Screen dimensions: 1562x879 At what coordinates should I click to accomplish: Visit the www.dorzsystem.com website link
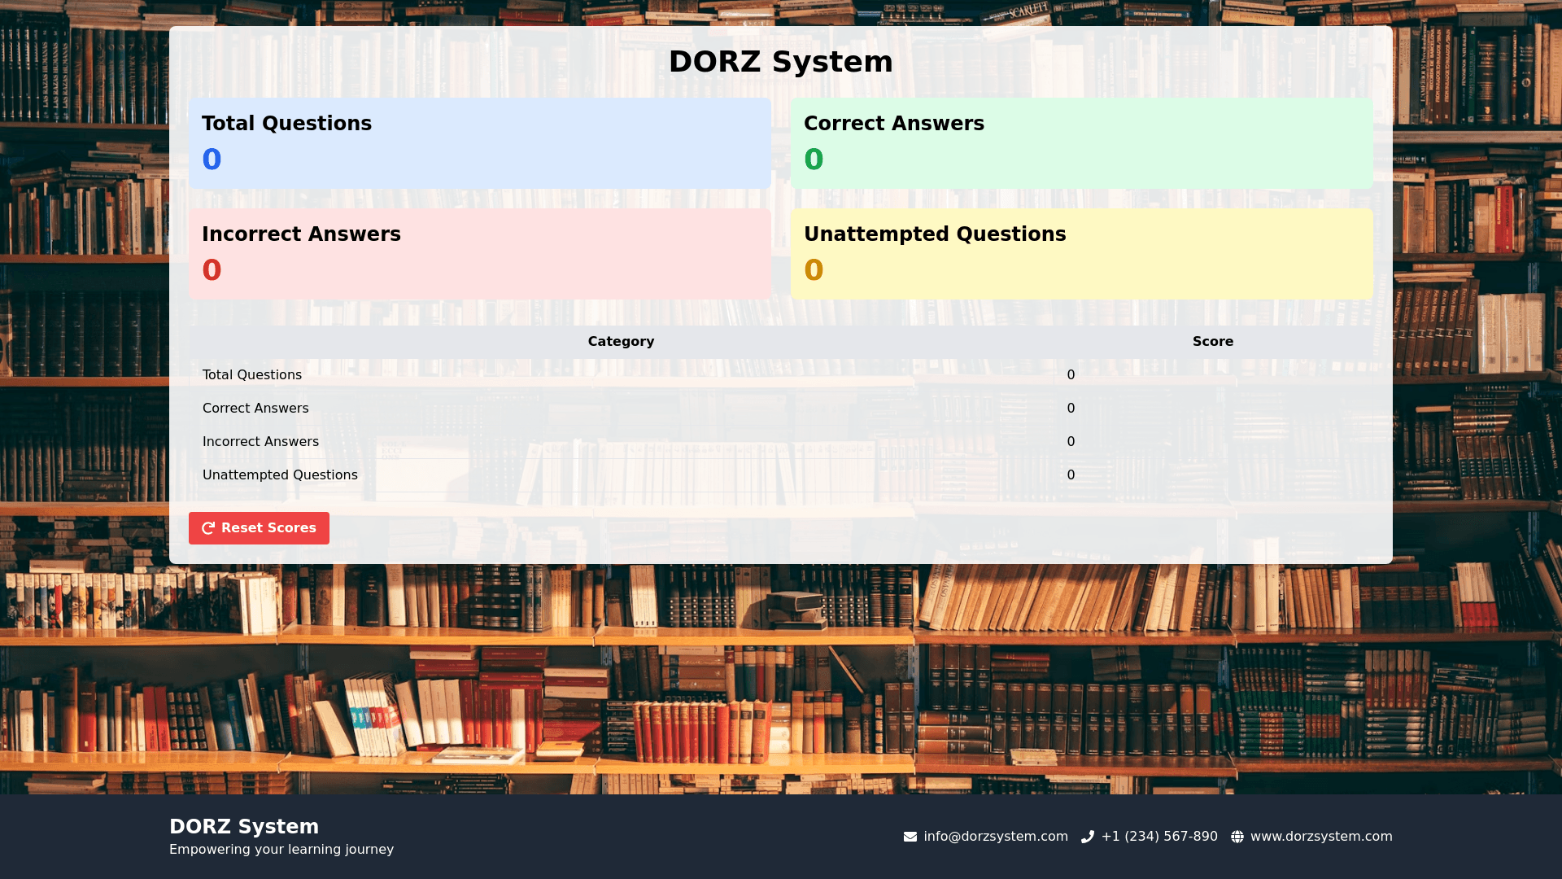pyautogui.click(x=1320, y=837)
